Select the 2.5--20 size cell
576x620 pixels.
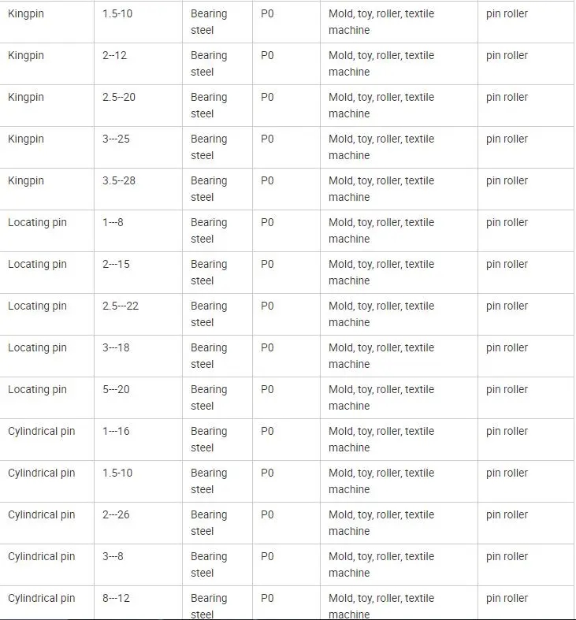[x=119, y=98]
